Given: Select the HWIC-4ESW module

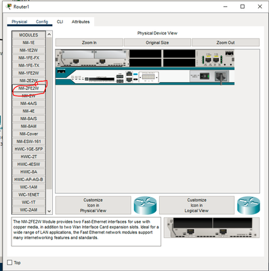Looking at the screenshot, I should tap(28, 164).
